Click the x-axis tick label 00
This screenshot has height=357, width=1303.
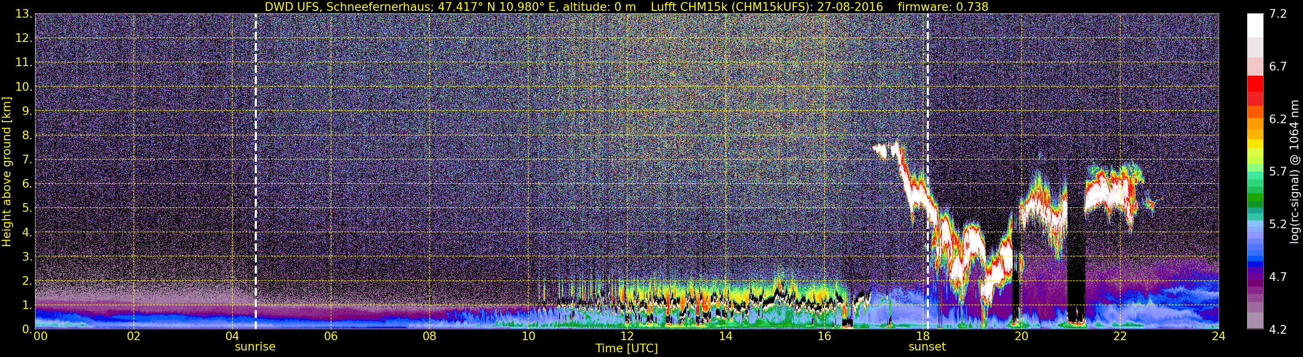(x=41, y=337)
